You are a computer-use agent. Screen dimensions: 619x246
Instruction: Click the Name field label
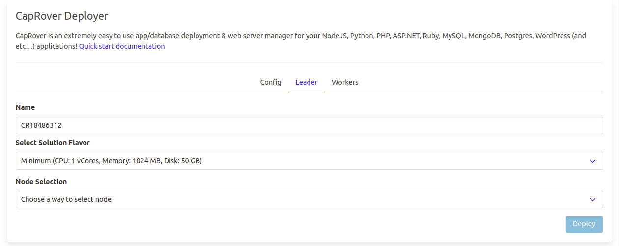point(25,107)
